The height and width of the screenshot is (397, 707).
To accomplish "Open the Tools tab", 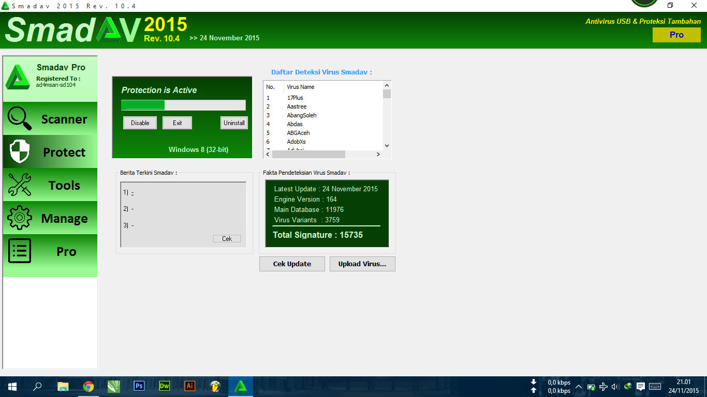I will [50, 185].
